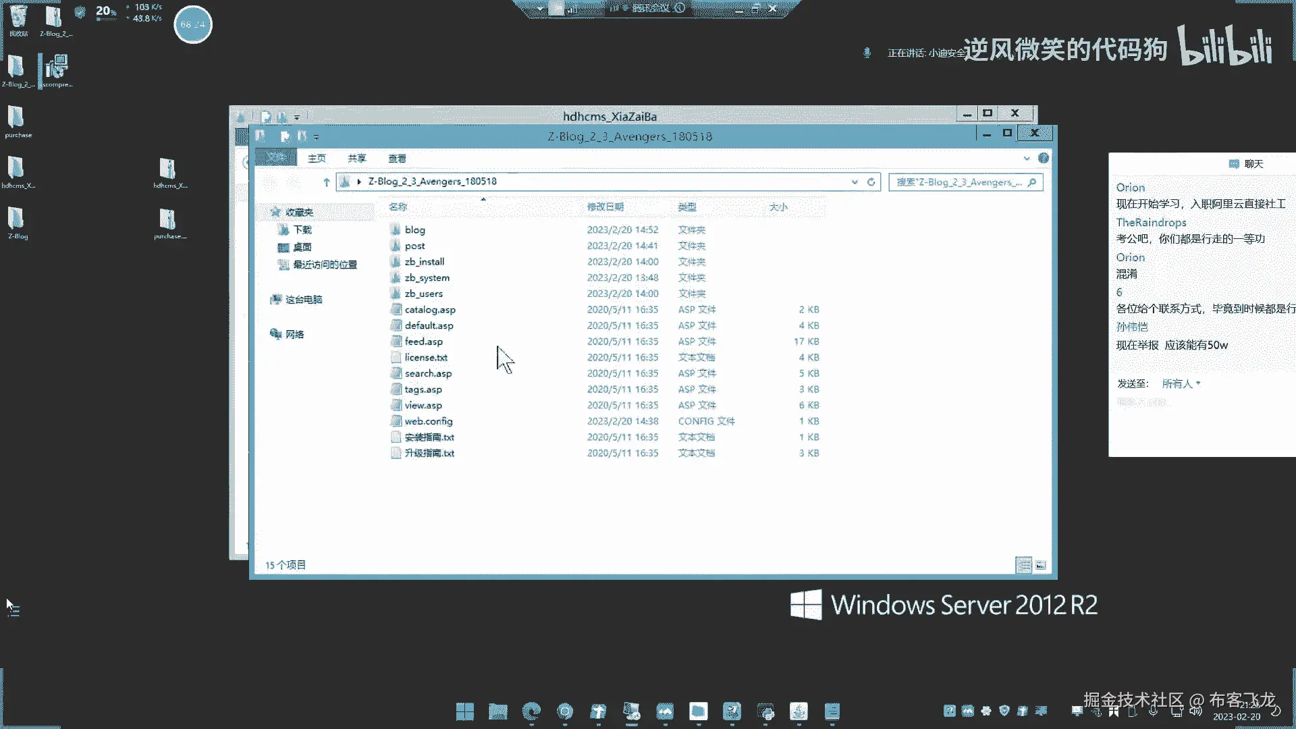Sort files by 修改日期 column header
The height and width of the screenshot is (729, 1296).
(x=605, y=207)
